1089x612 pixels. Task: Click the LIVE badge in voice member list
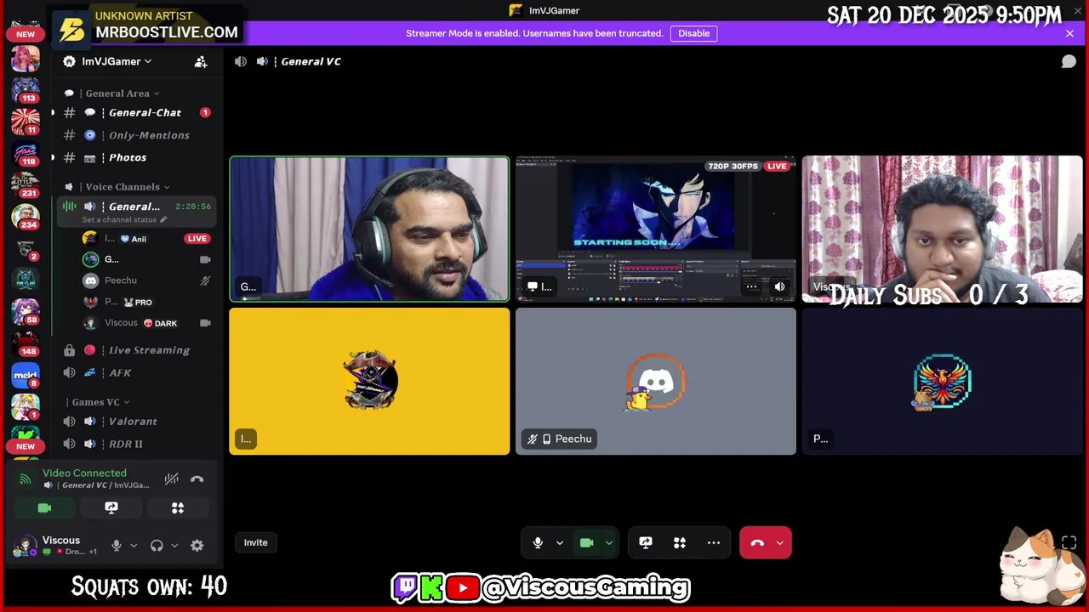click(x=197, y=239)
